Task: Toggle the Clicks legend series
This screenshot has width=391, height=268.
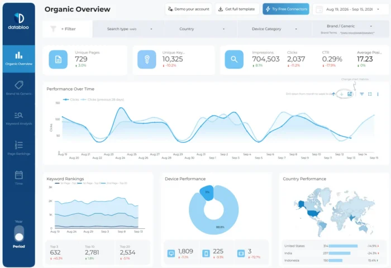Action: click(x=71, y=99)
